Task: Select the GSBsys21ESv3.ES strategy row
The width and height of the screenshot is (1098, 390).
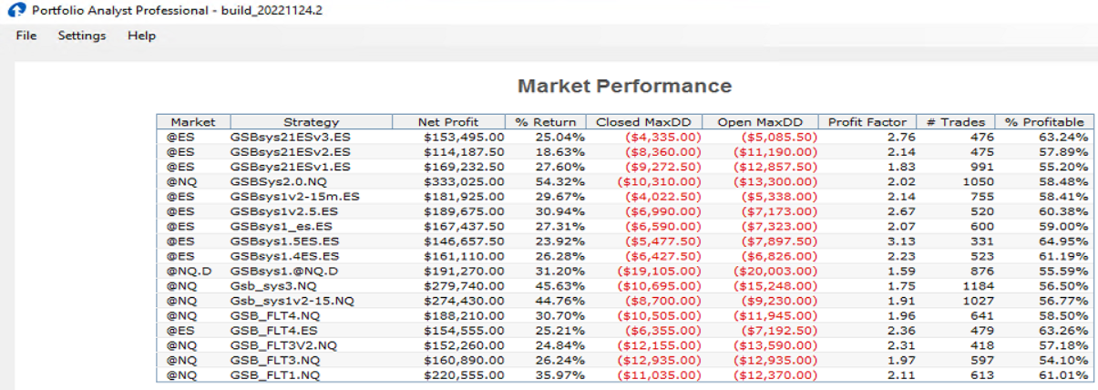Action: (x=290, y=137)
